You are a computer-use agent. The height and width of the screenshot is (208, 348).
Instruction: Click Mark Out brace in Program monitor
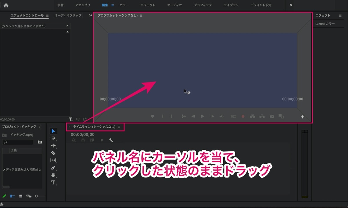[x=171, y=116]
